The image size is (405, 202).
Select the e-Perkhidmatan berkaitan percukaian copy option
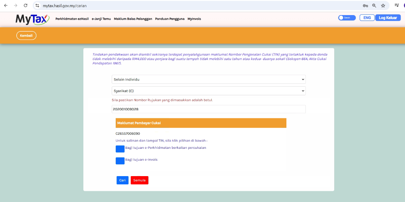pos(120,149)
